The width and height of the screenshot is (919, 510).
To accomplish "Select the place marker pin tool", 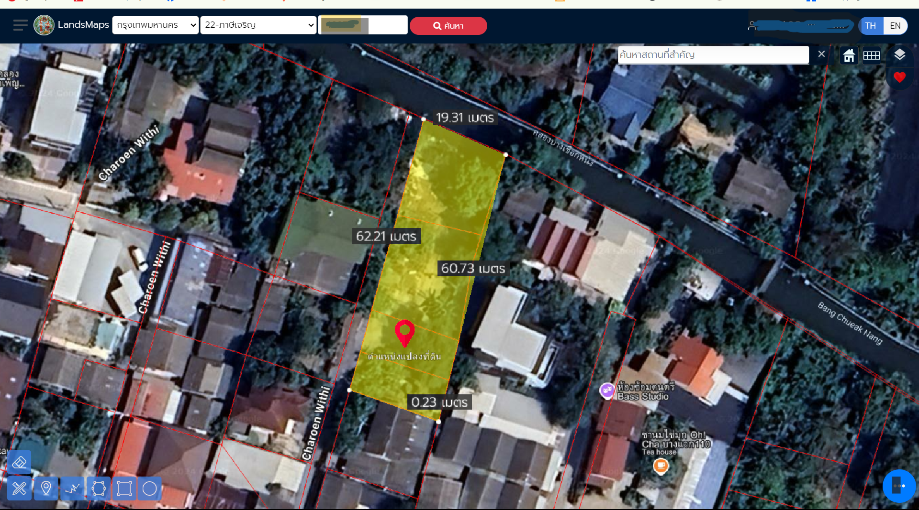I will pos(46,488).
